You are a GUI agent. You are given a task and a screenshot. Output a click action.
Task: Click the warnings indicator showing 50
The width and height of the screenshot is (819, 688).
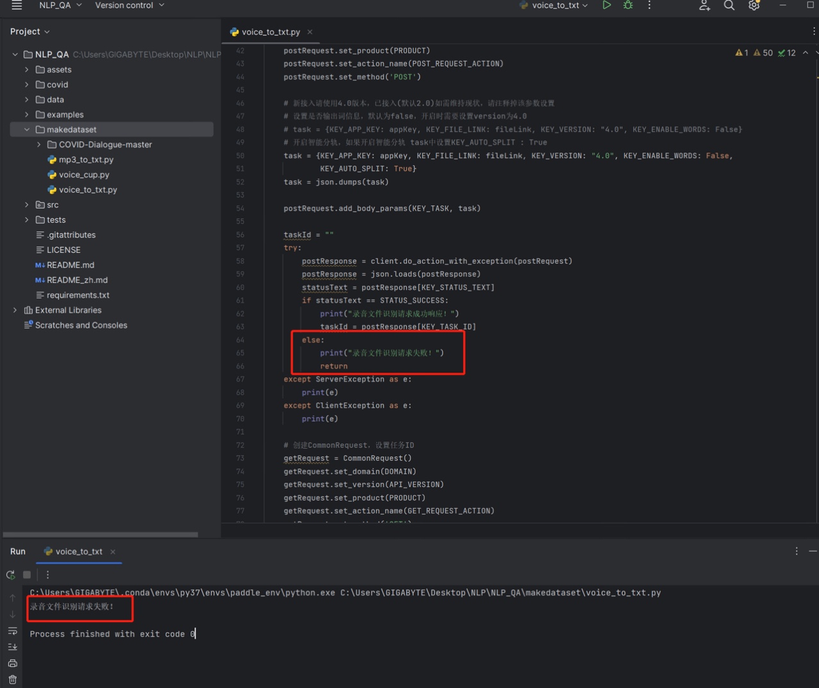point(763,53)
